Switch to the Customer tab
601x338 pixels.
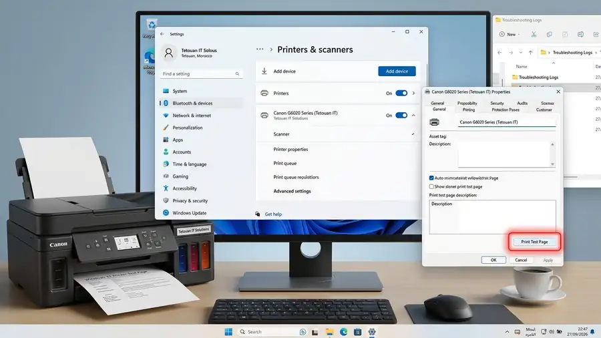(544, 110)
